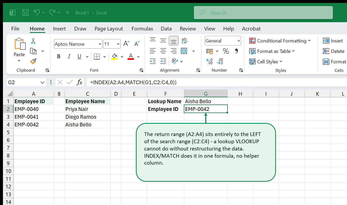Decrease font size with the smaller A
347x205 pixels.
coord(137,44)
